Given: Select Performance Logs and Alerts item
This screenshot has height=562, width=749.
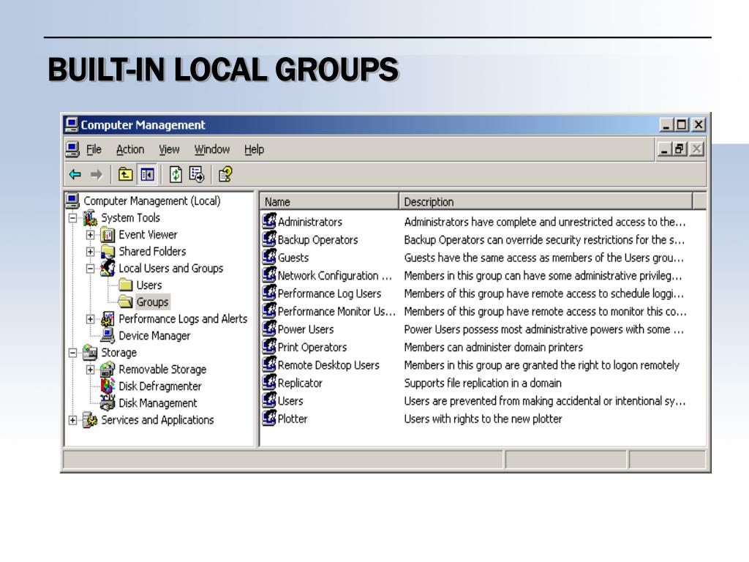Looking at the screenshot, I should pos(183,319).
